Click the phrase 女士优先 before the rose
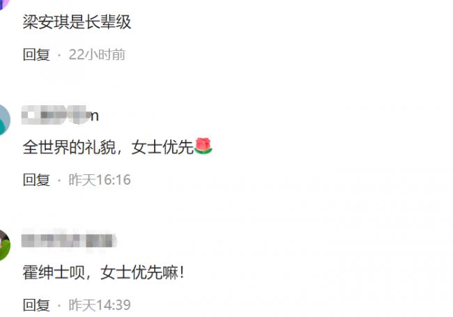The height and width of the screenshot is (317, 453). pyautogui.click(x=162, y=147)
